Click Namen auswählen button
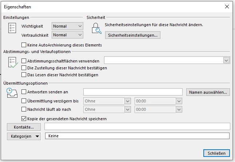The width and height of the screenshot is (235, 162). (208, 92)
